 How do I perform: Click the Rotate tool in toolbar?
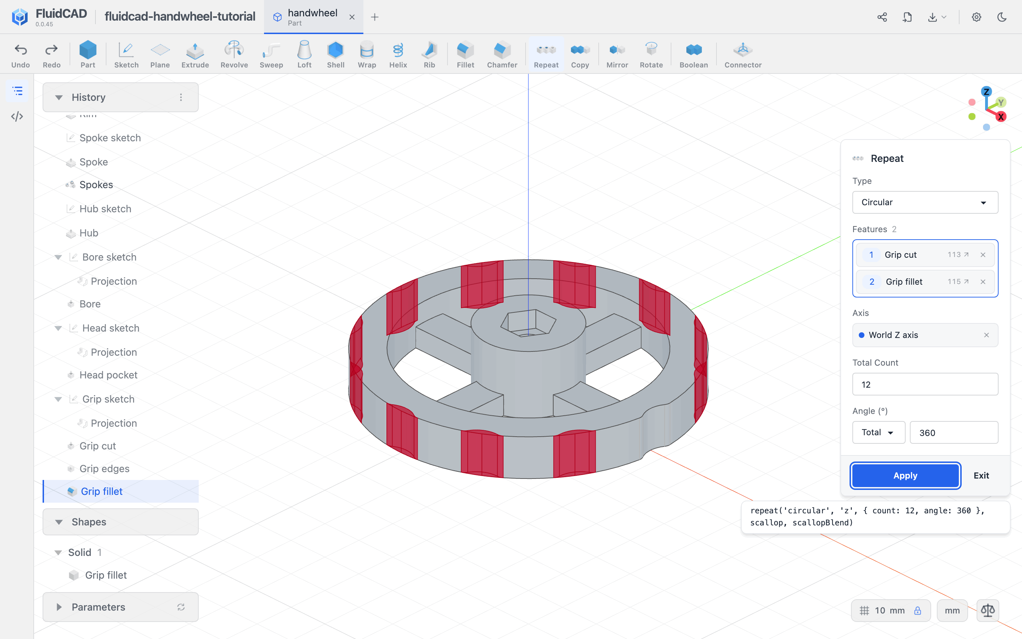(x=651, y=55)
